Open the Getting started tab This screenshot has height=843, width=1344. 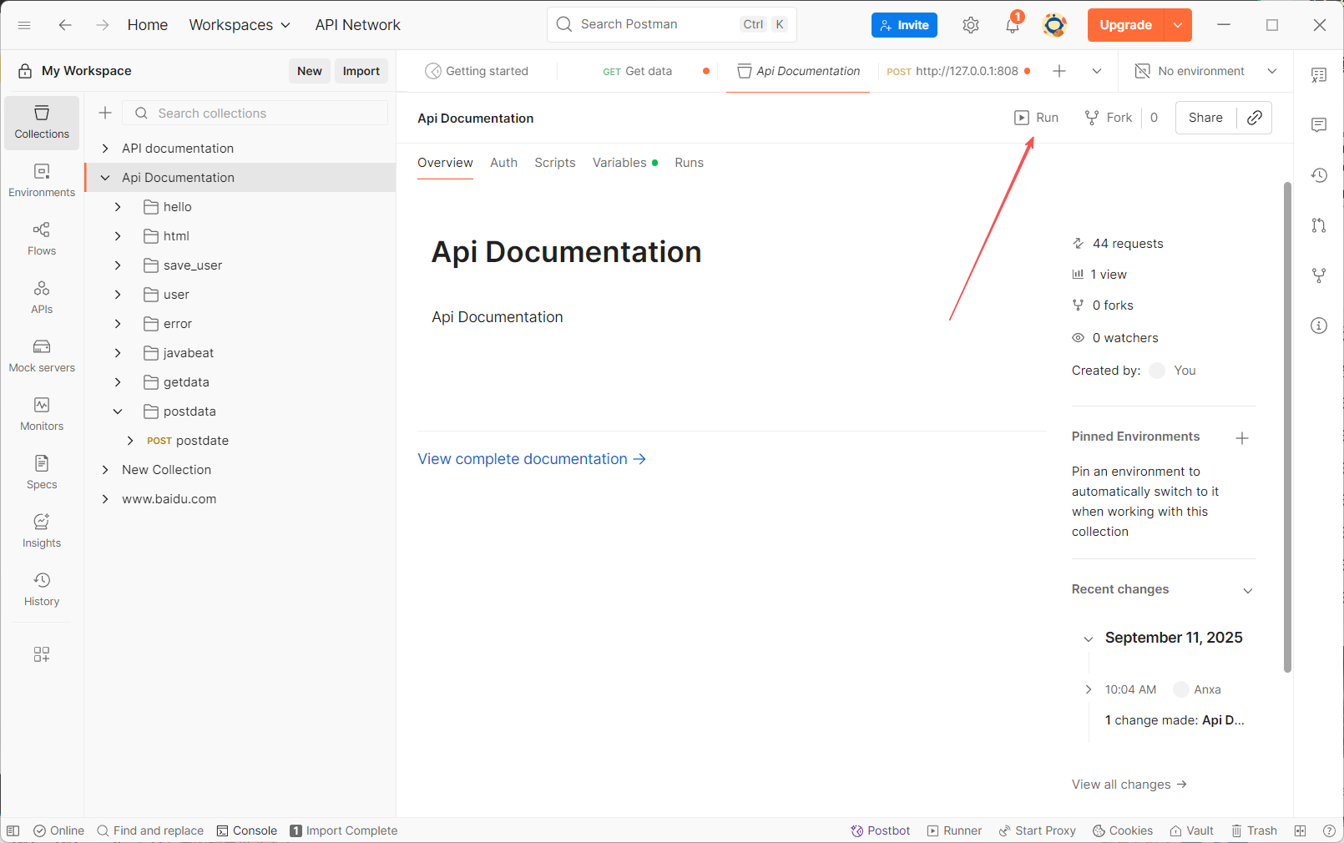pyautogui.click(x=477, y=71)
